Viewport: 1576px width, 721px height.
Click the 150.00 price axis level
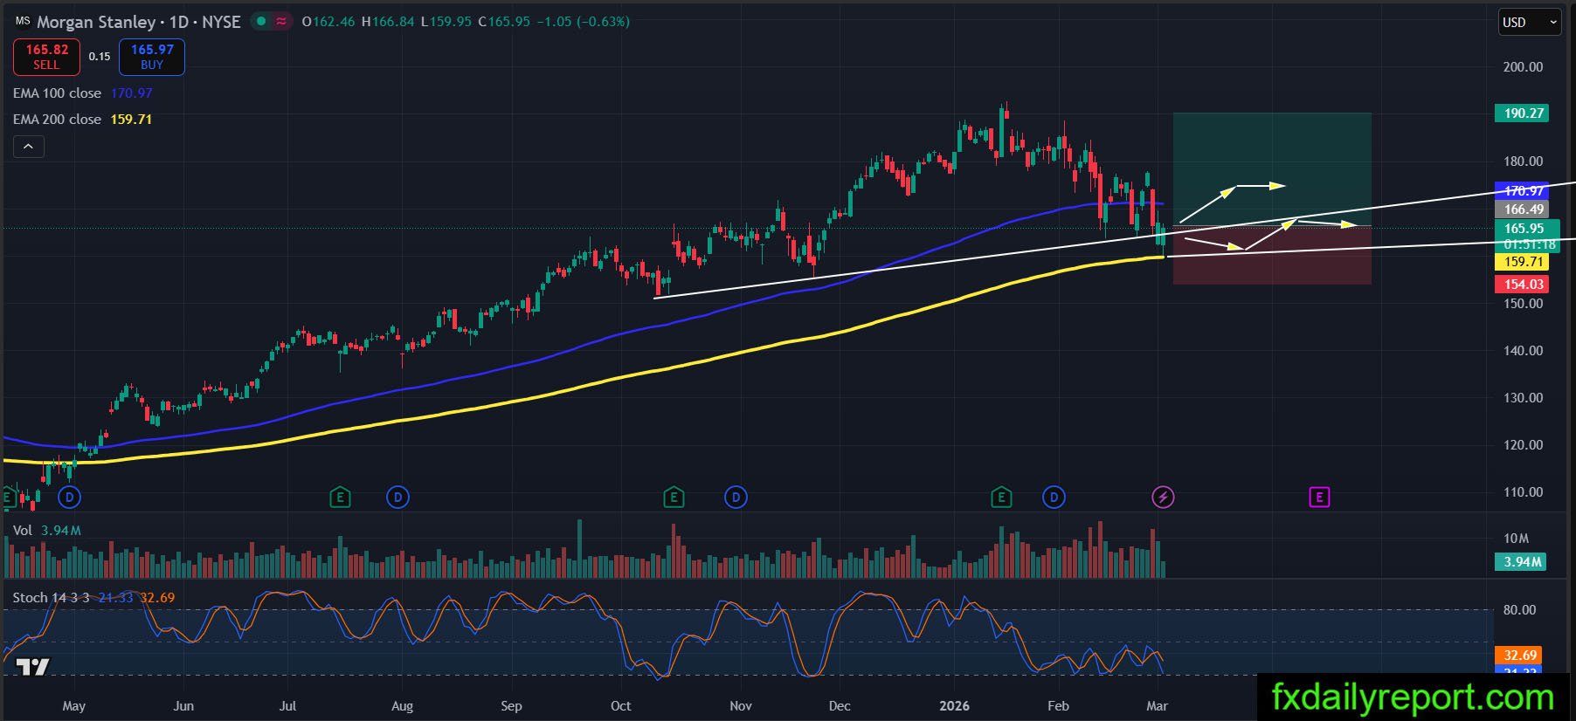(1523, 303)
